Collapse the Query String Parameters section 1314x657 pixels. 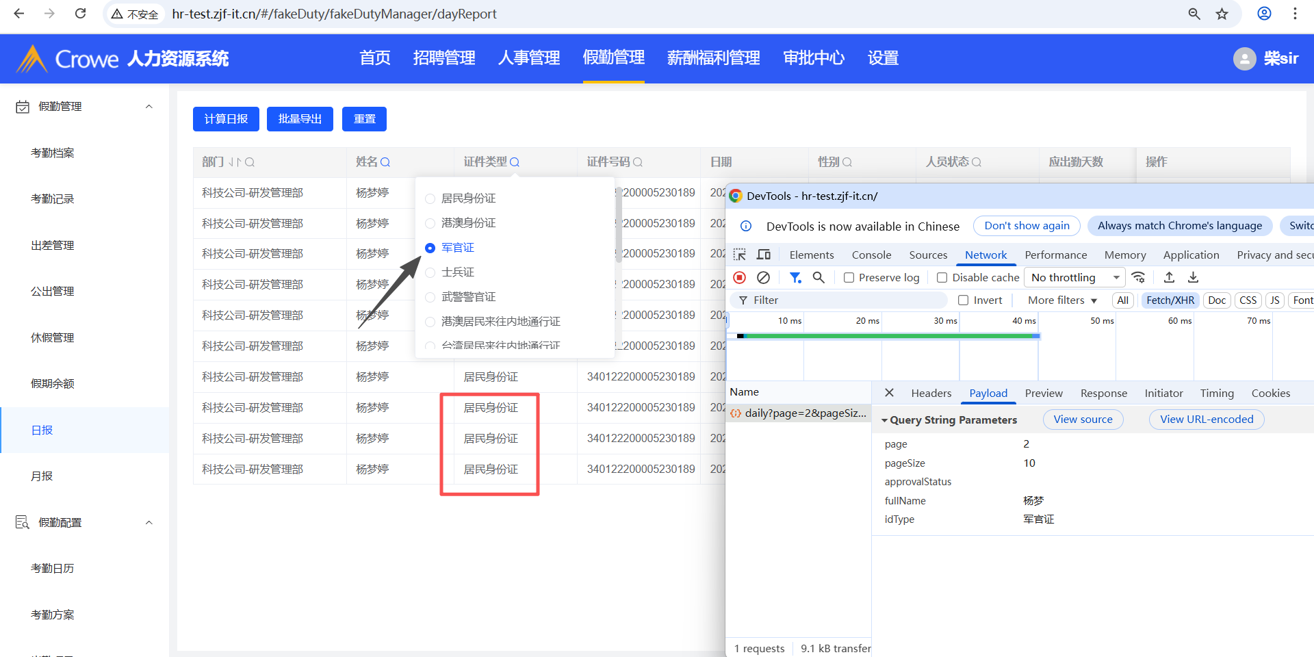pyautogui.click(x=885, y=420)
